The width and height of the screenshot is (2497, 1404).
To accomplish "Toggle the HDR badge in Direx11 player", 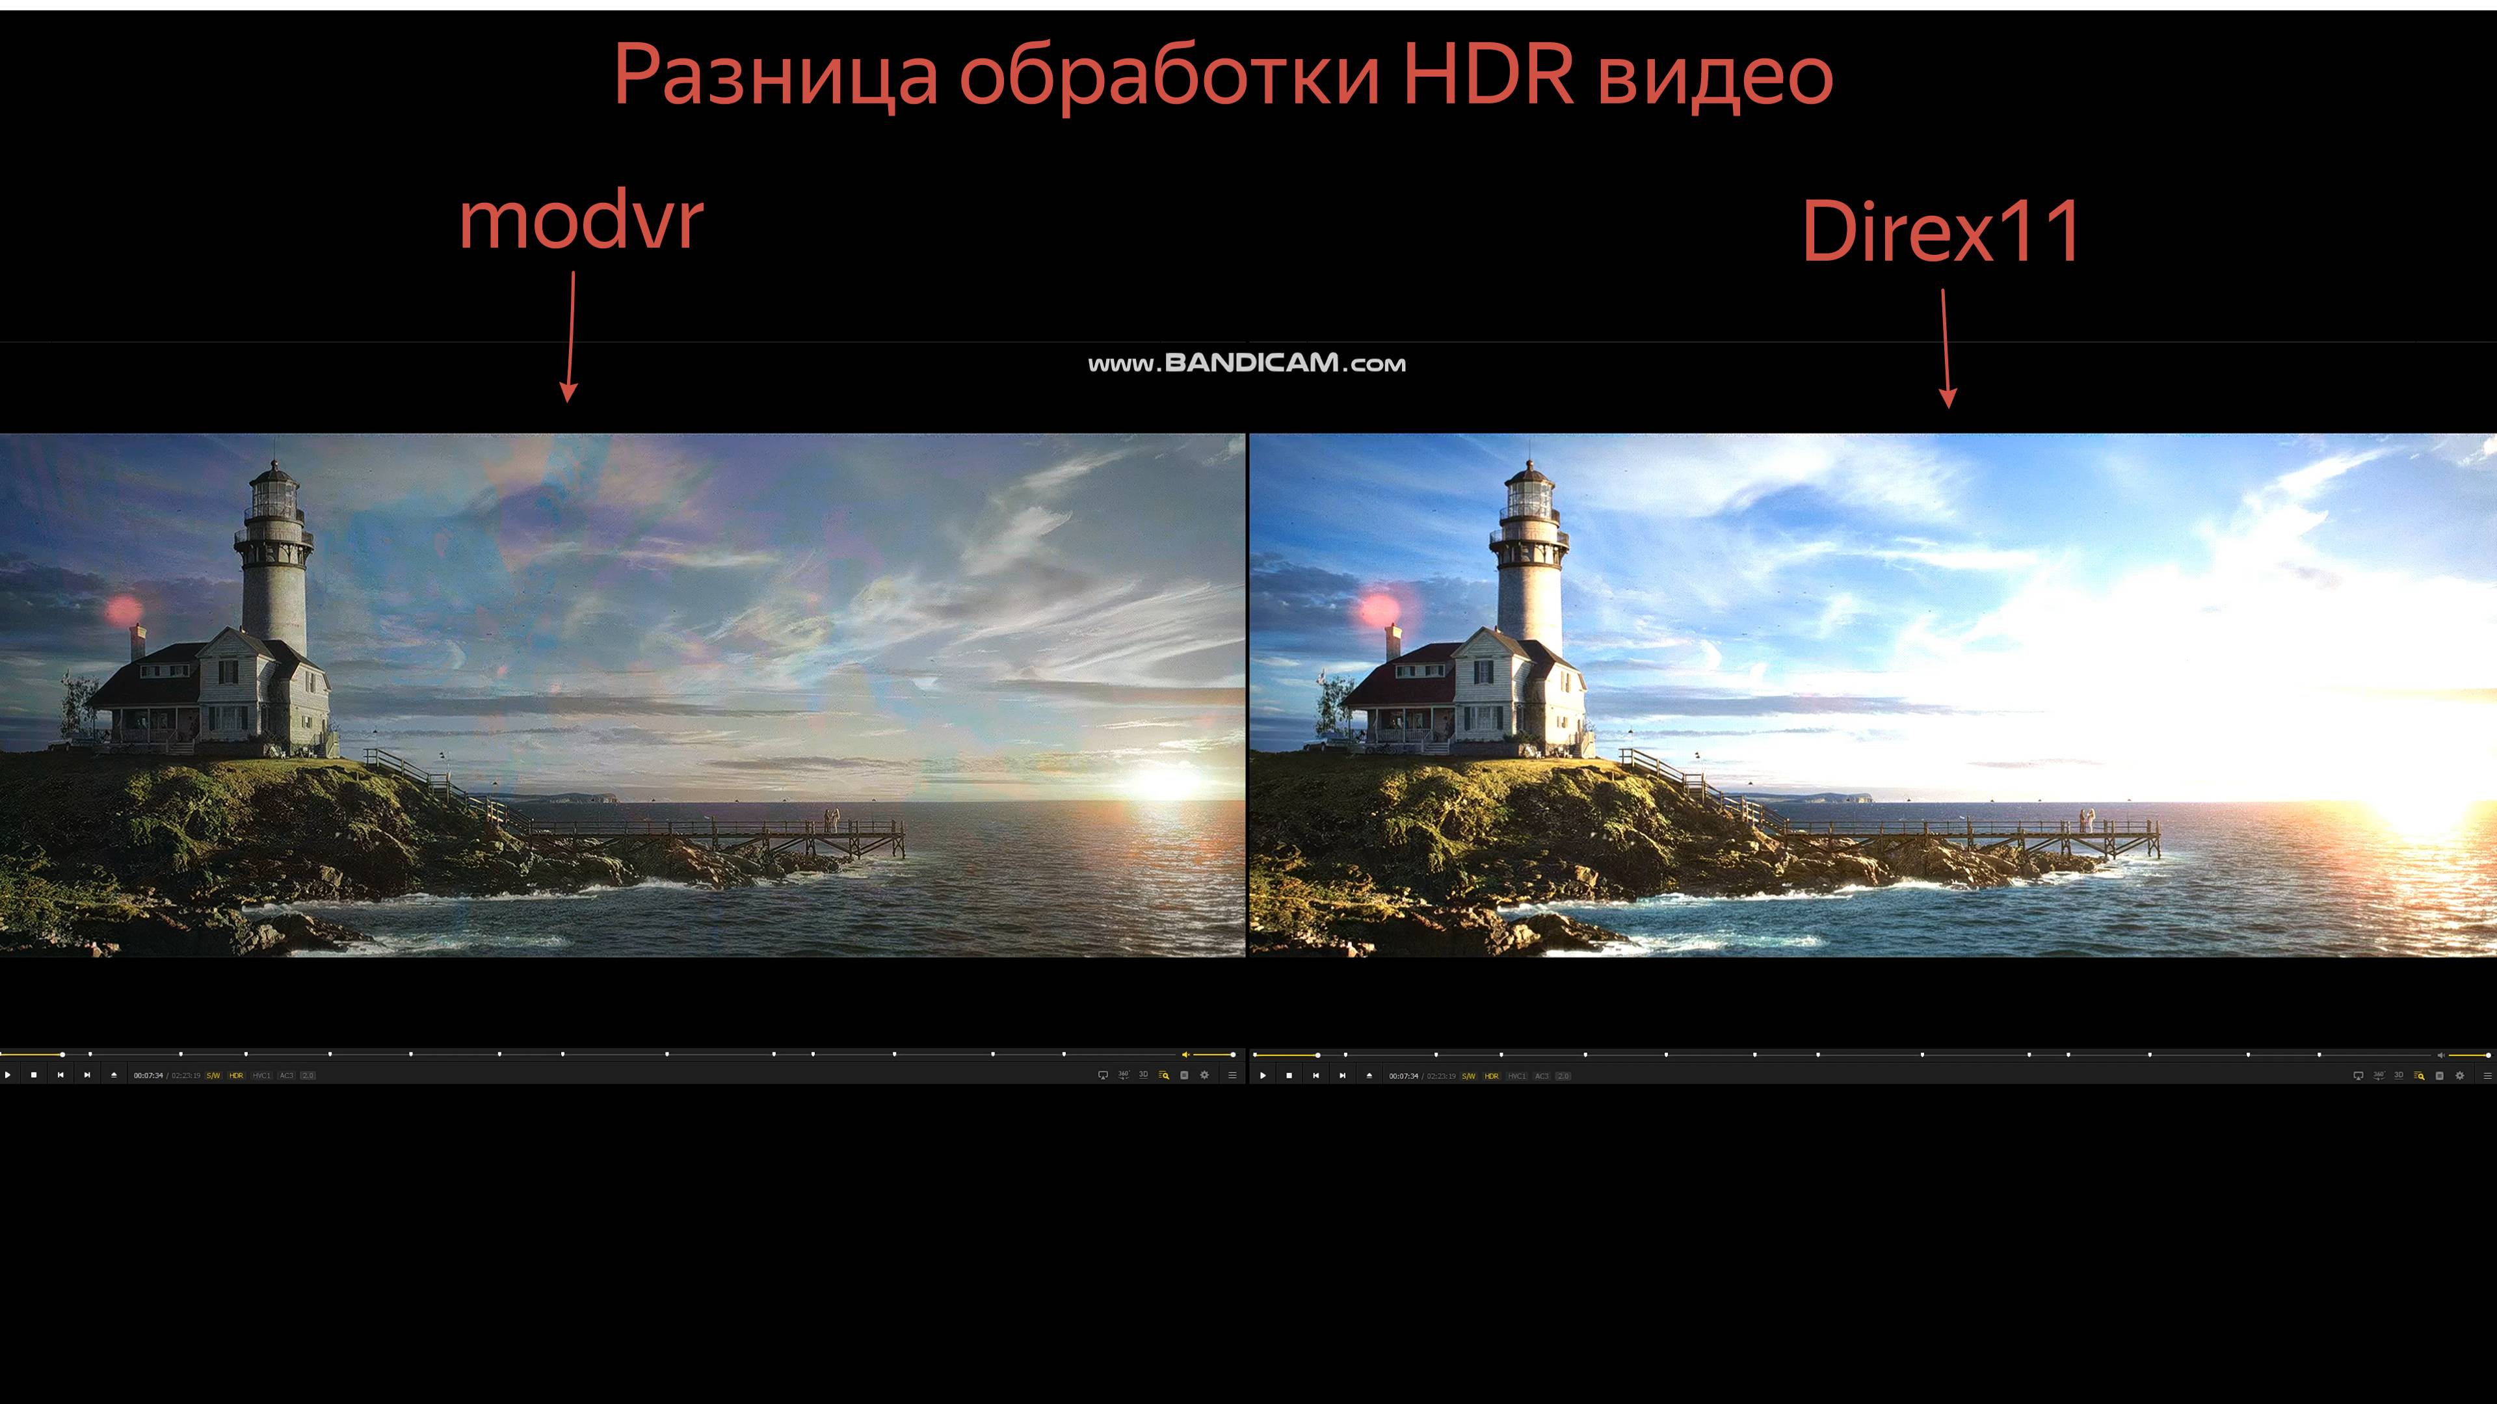I will click(x=1492, y=1076).
